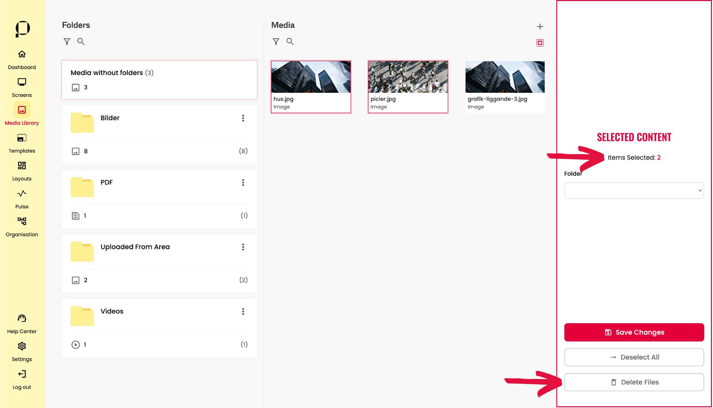
Task: Open the Bilder folder options menu
Action: coord(243,118)
